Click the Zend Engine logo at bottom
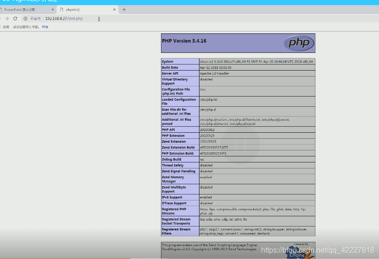This screenshot has width=379, height=259. (299, 253)
